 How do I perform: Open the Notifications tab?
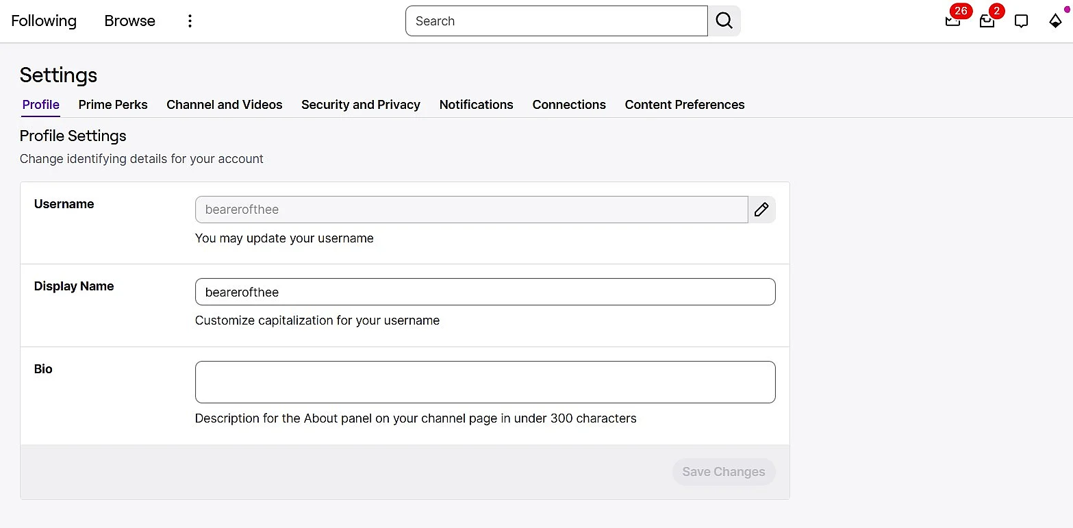pyautogui.click(x=477, y=105)
